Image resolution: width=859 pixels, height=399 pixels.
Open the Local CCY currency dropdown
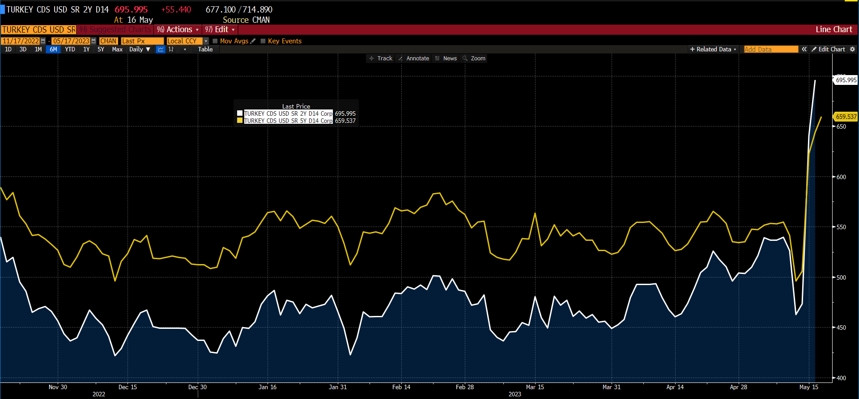[x=206, y=41]
